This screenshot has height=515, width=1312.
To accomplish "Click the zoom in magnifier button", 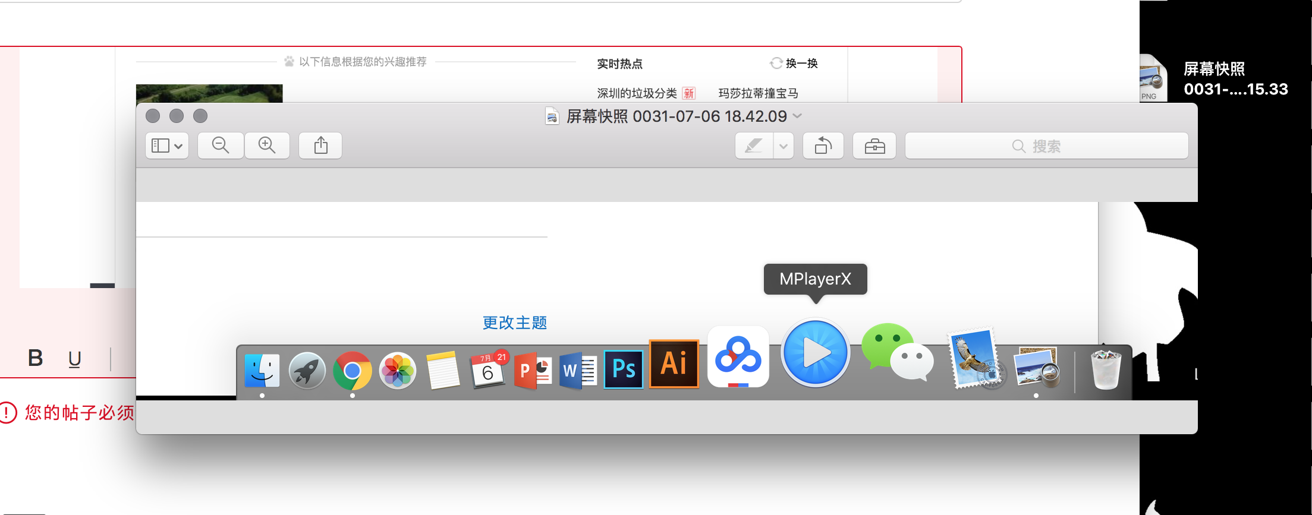I will click(267, 146).
